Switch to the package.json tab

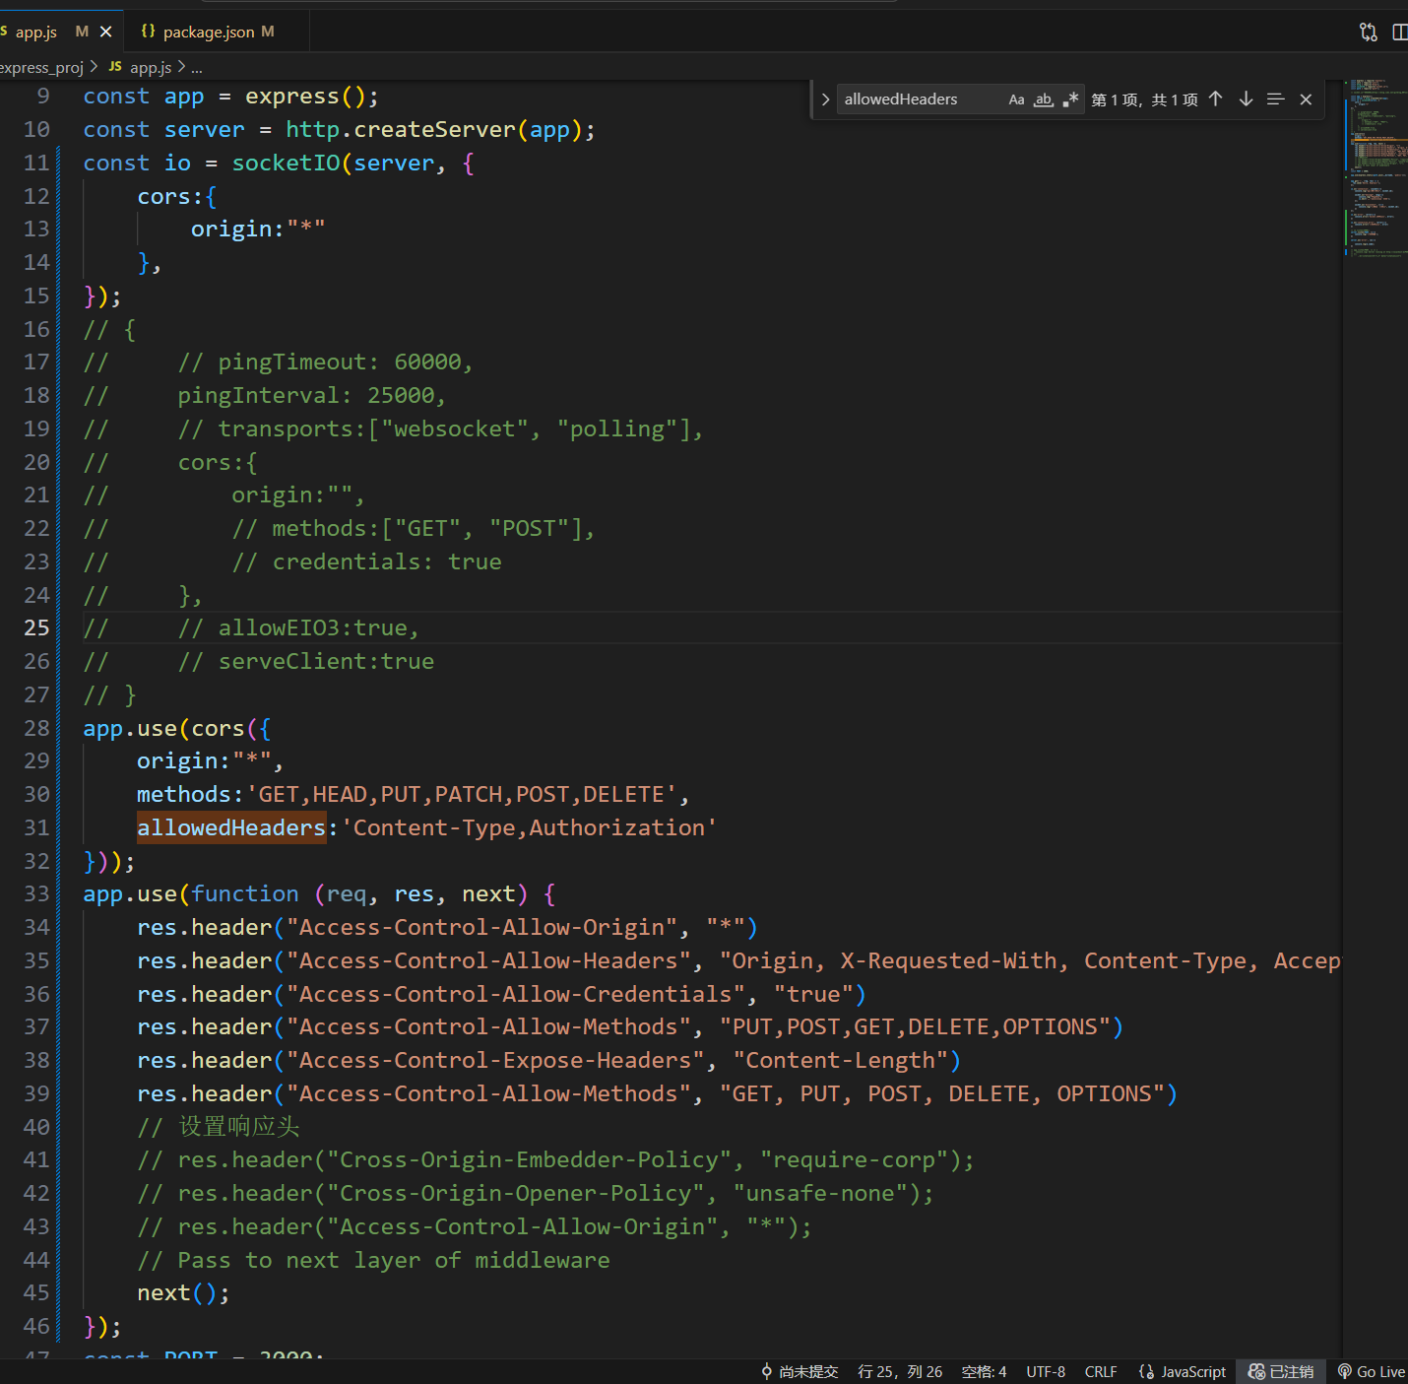tap(208, 33)
